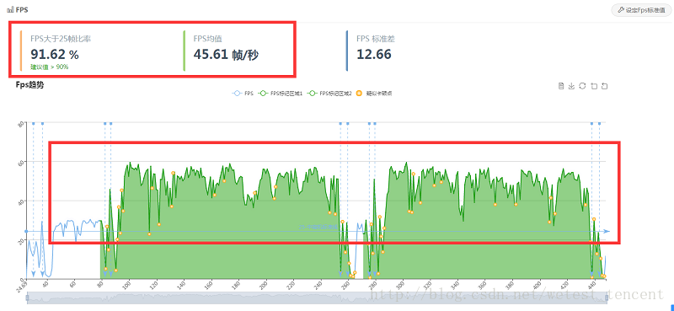The image size is (674, 311).
Task: Activate the area zoom icon
Action: 594,86
